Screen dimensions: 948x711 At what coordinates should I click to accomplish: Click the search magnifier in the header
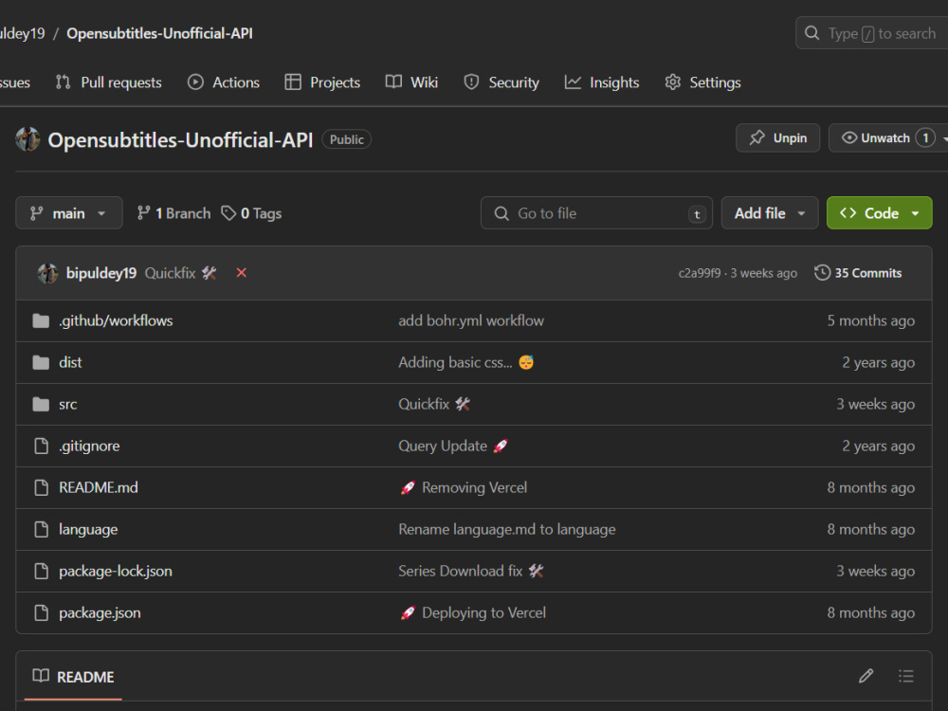point(811,32)
